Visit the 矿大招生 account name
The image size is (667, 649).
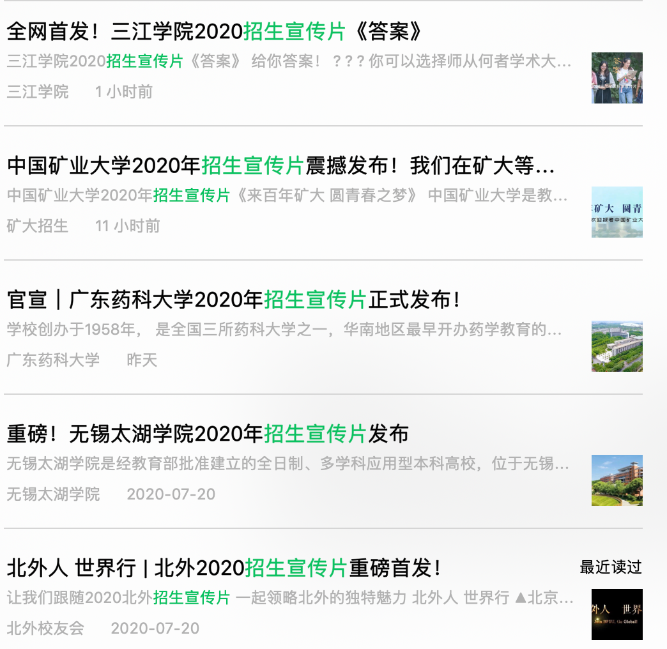point(37,226)
